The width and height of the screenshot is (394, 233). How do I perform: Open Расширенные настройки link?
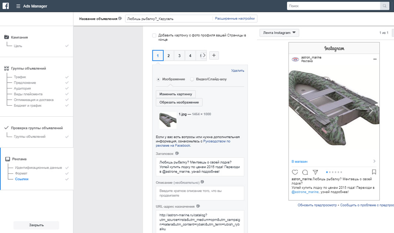(235, 19)
